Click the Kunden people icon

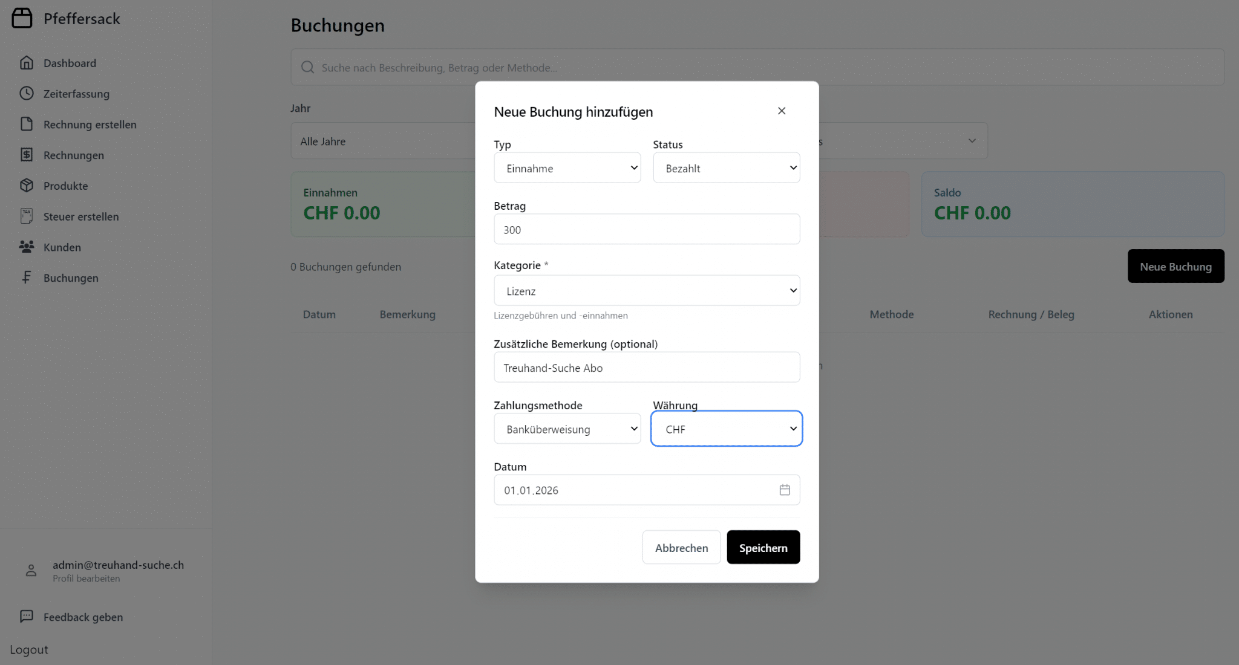tap(27, 247)
